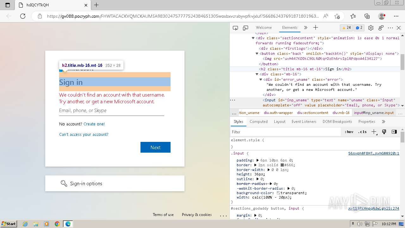This screenshot has height=228, width=405.
Task: Open the Computed styles tab
Action: point(259,122)
